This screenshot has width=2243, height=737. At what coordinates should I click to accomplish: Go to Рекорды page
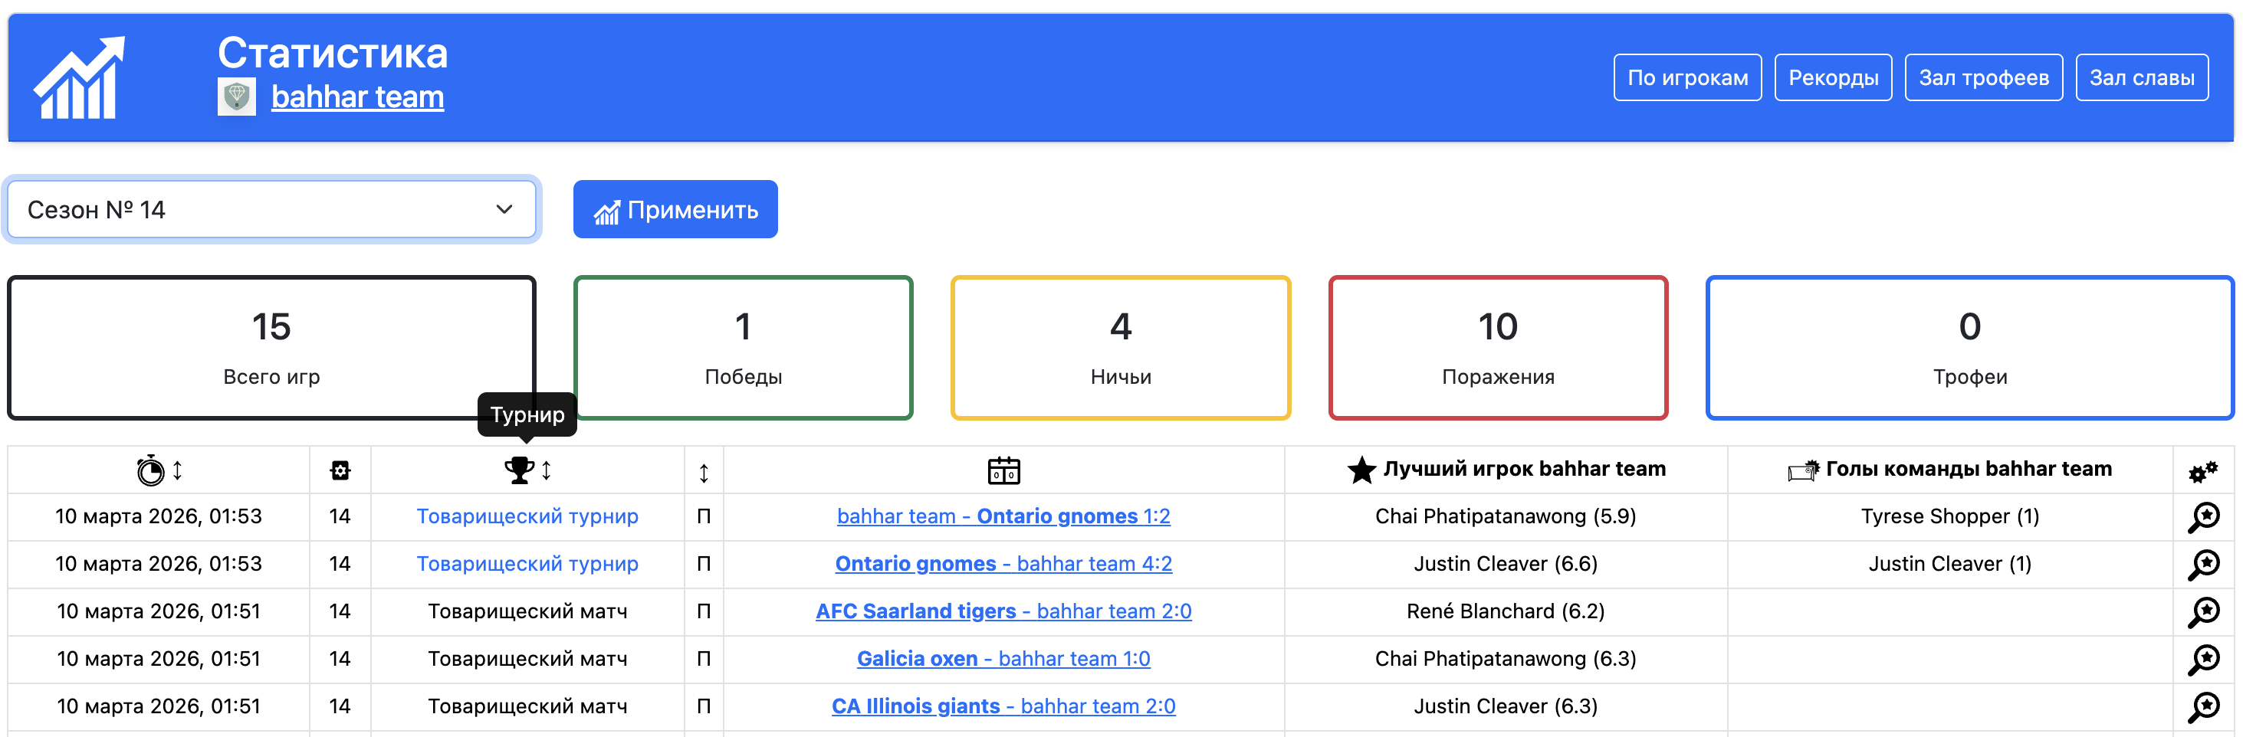(1832, 77)
